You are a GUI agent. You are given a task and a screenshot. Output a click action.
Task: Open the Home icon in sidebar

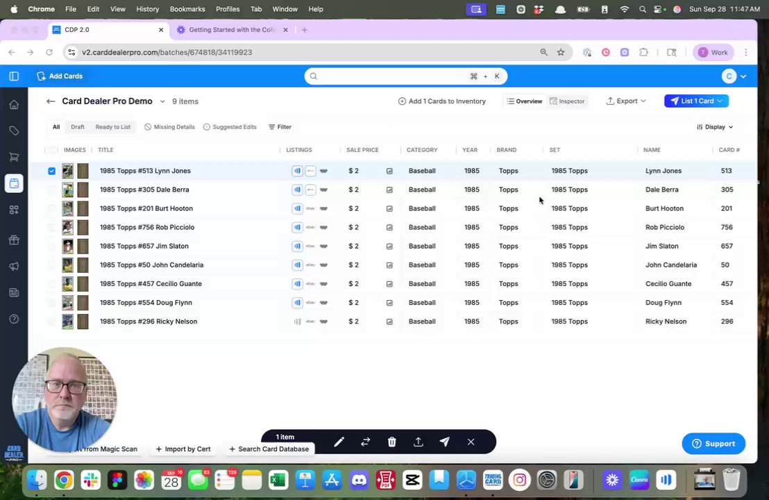pyautogui.click(x=14, y=105)
